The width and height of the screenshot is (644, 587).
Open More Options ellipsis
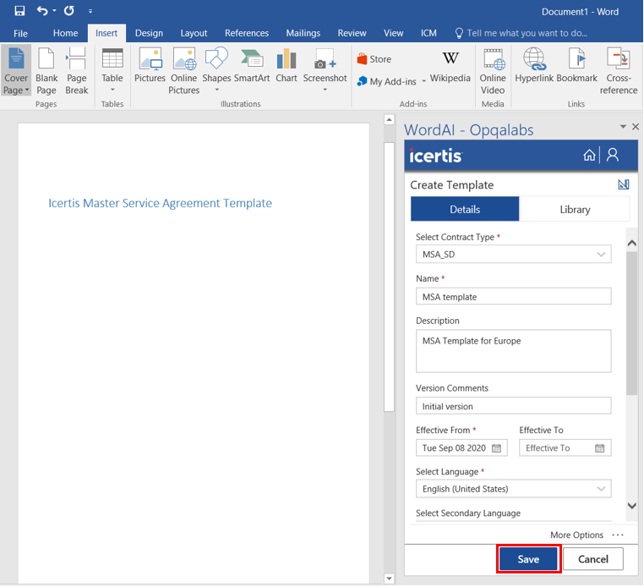pos(618,535)
